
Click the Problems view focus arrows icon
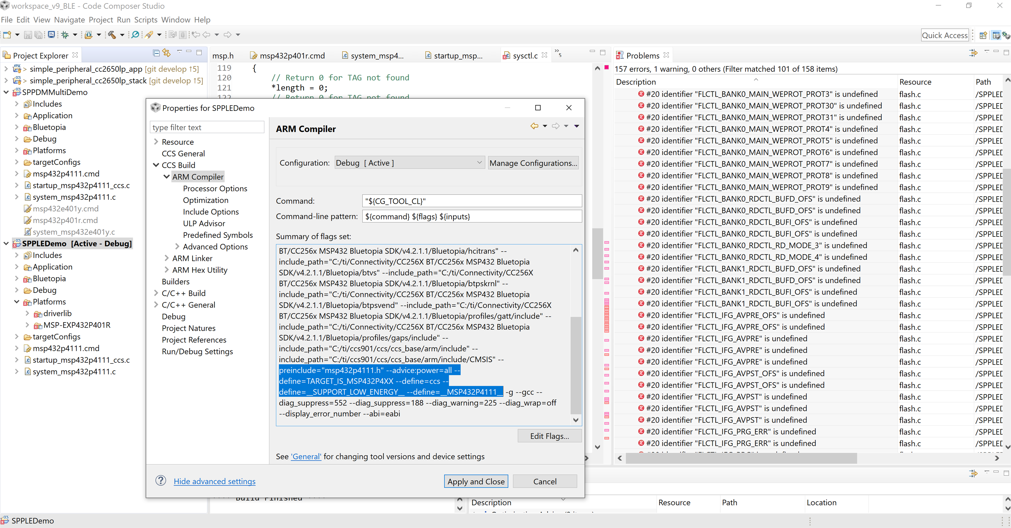click(973, 53)
